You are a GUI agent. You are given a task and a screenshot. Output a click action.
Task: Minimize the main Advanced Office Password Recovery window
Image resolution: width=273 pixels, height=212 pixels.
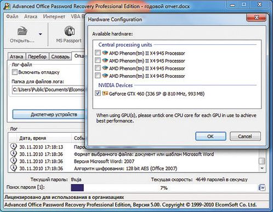pos(232,4)
